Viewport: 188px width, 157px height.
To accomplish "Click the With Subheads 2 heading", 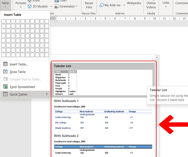I will [x=66, y=136].
